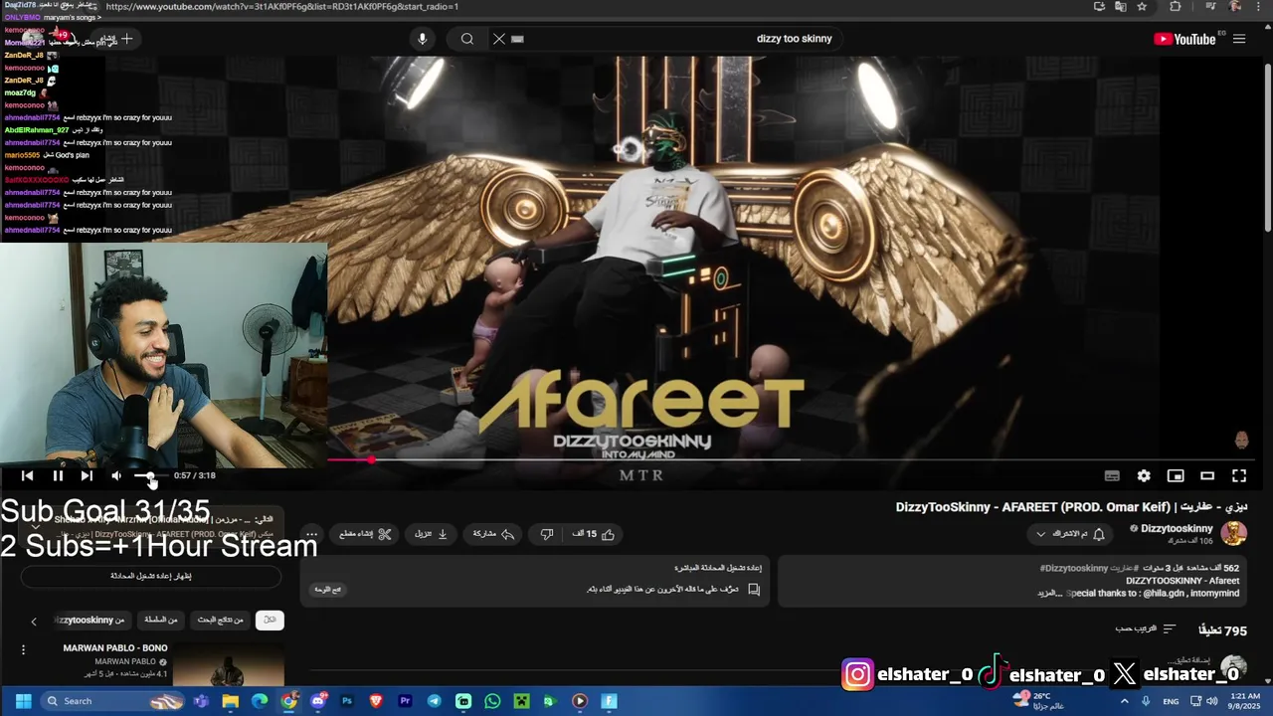This screenshot has width=1273, height=716.
Task: Expand the description with 'more' link
Action: point(1051,593)
